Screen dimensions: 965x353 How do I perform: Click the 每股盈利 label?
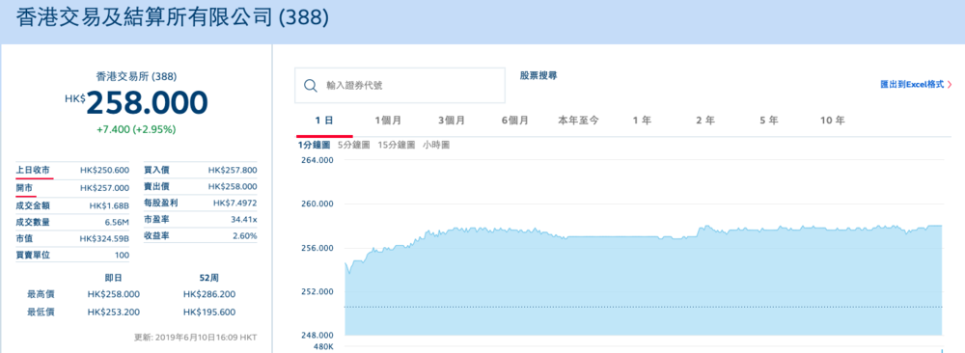click(x=160, y=203)
